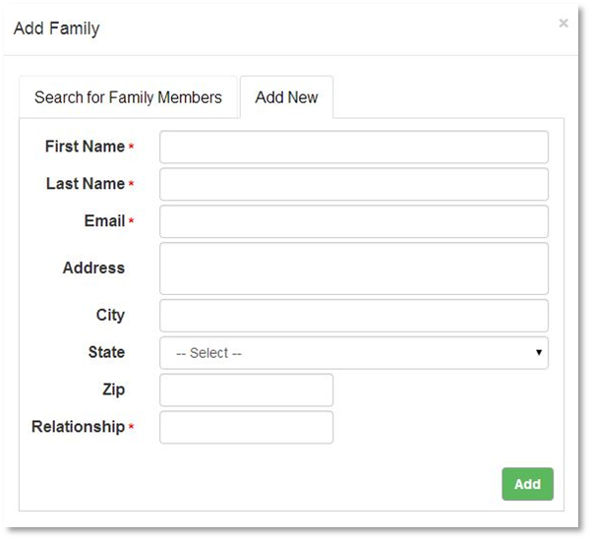The image size is (590, 539).
Task: Click the Last Name label text
Action: click(85, 184)
